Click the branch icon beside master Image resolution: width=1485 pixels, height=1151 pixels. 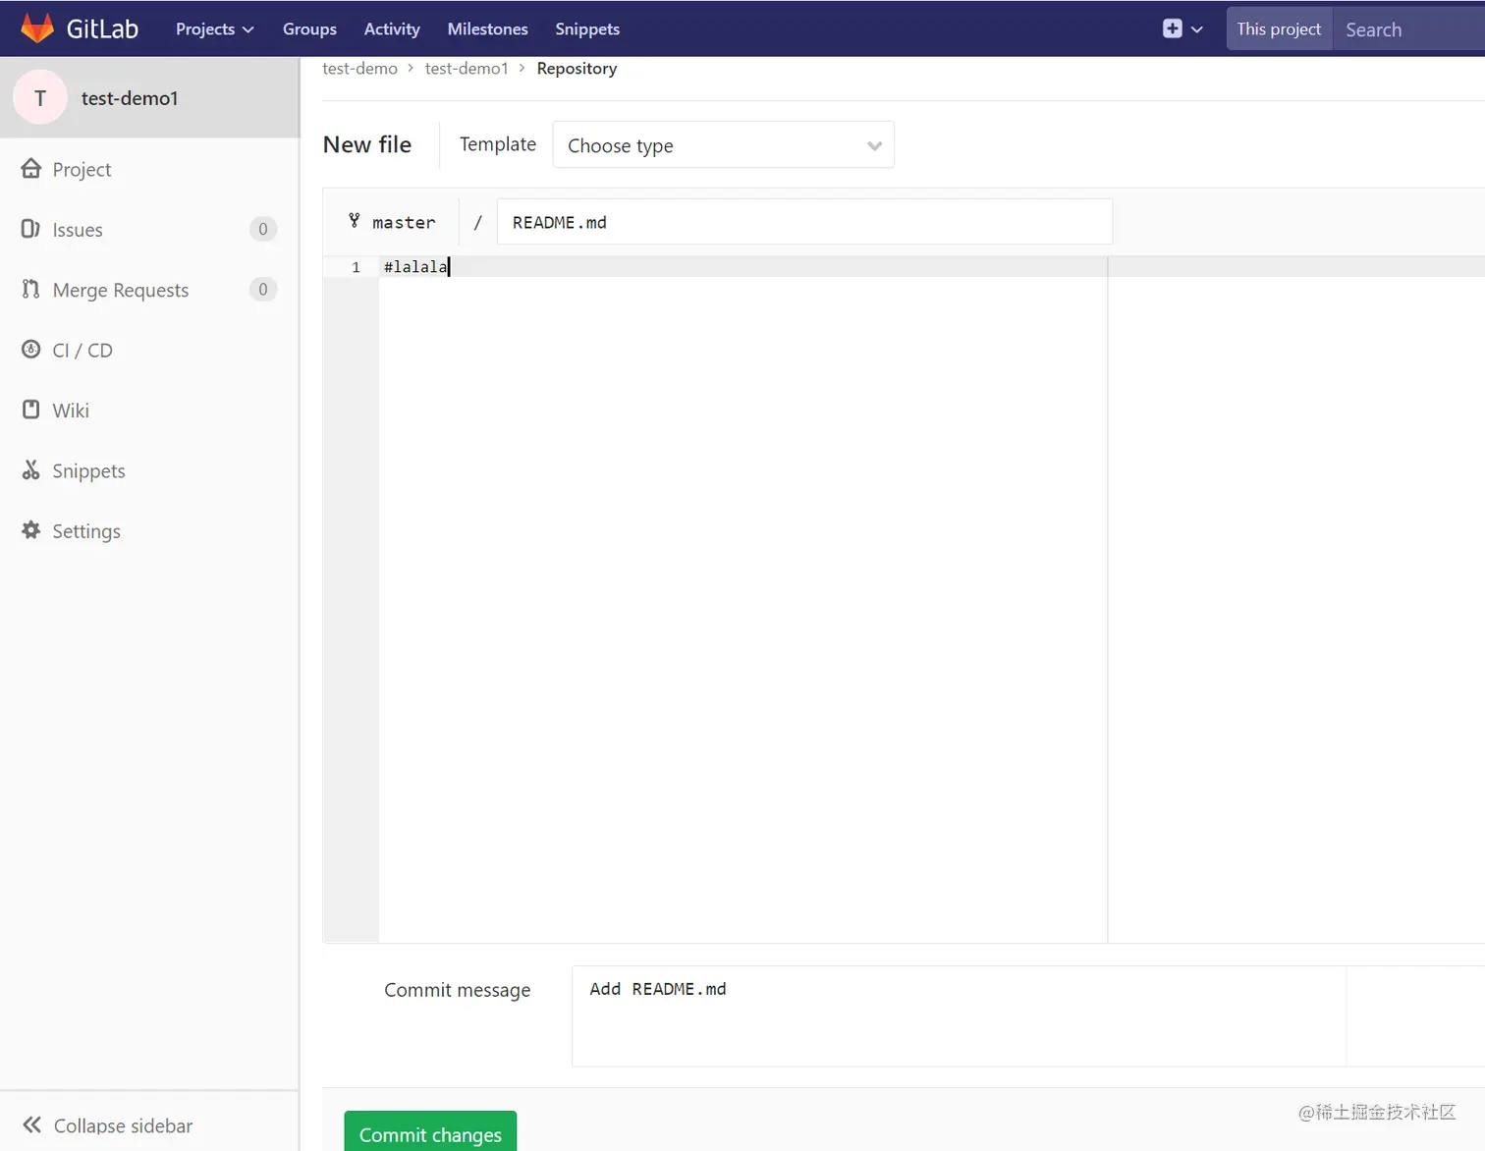coord(355,221)
